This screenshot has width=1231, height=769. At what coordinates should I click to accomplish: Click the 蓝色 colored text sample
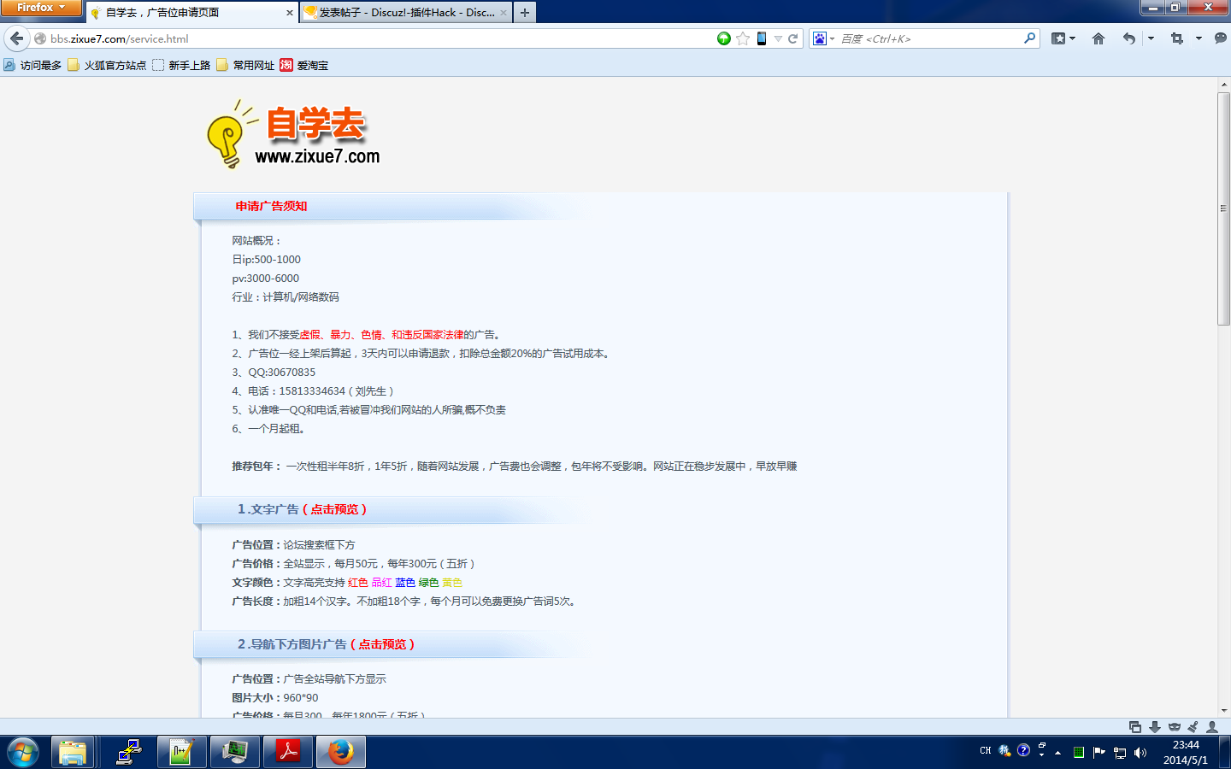tap(405, 583)
